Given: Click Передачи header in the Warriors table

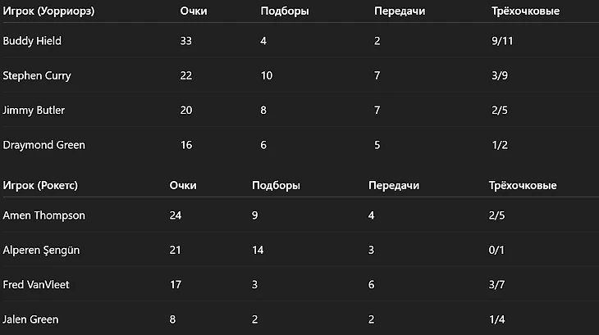Looking at the screenshot, I should (x=399, y=11).
